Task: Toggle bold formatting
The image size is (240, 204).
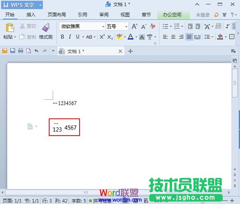Action: pos(62,37)
